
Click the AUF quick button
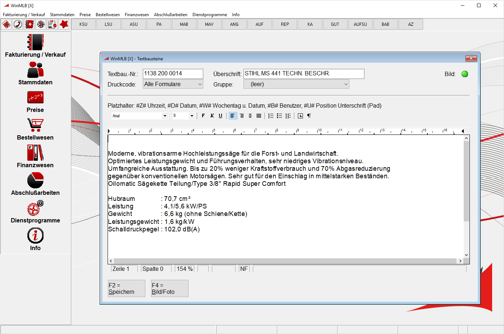point(260,24)
